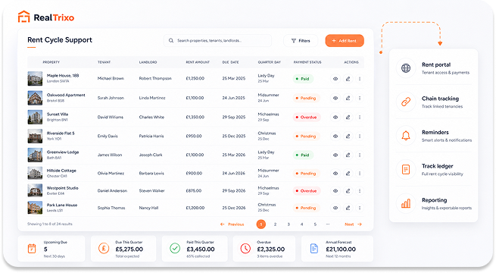This screenshot has height=273, width=496.
Task: Click the Reminders bell icon
Action: click(x=406, y=136)
